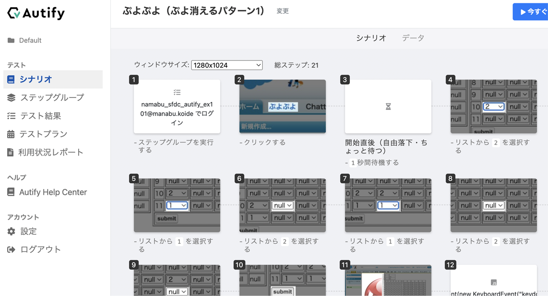
Task: Open step 2 ぷよぷよ click thumbnail
Action: 282,107
